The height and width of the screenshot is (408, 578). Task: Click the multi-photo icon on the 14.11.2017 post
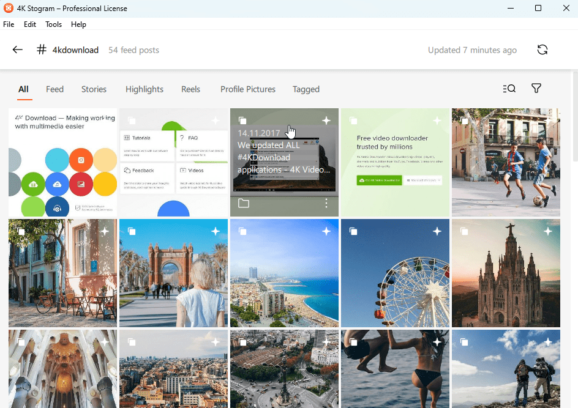click(242, 121)
